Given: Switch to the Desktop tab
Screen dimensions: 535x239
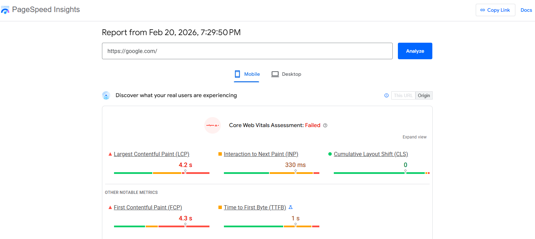Looking at the screenshot, I should pos(286,74).
